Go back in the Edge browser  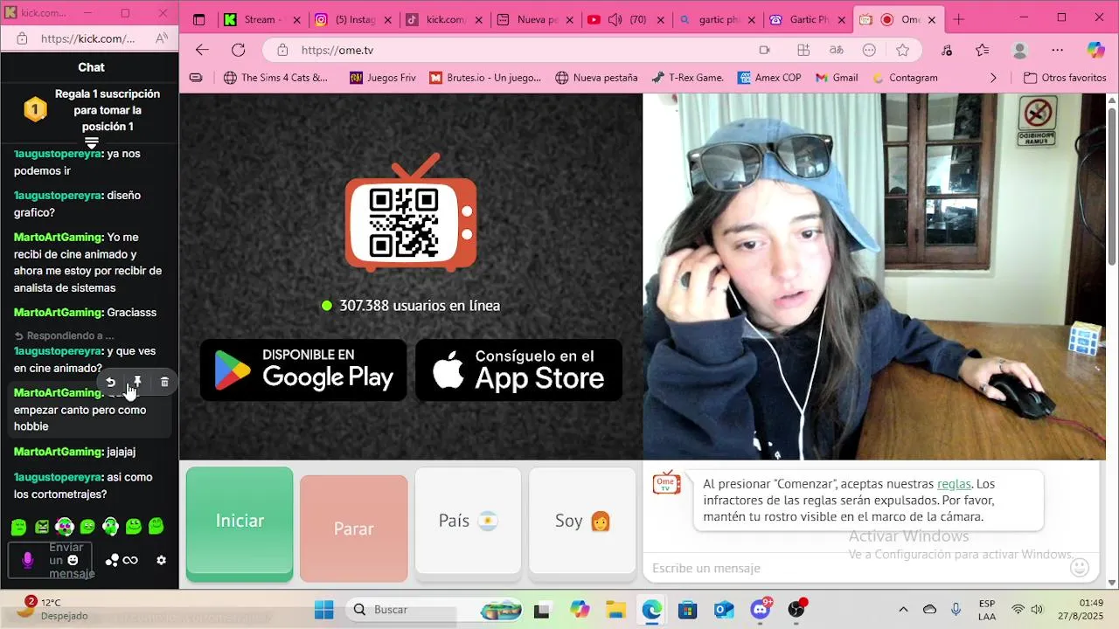pos(202,50)
